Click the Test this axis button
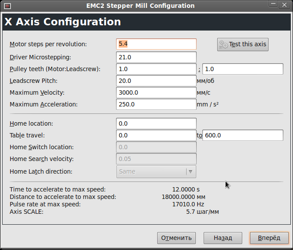This screenshot has width=293, height=250. tap(243, 44)
